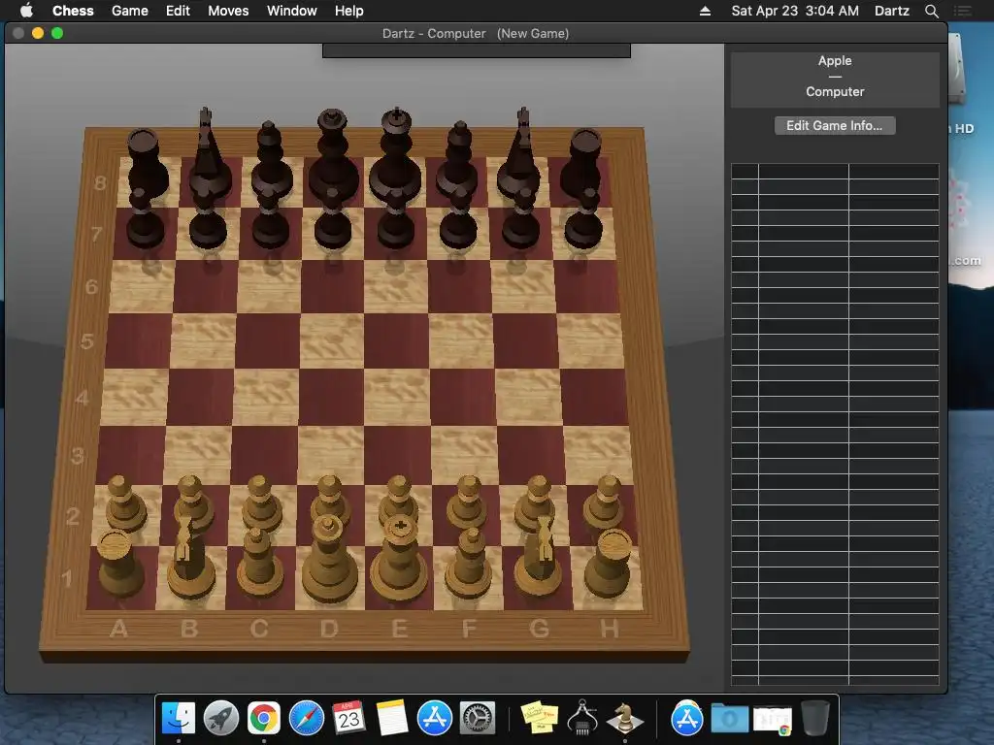This screenshot has width=994, height=745.
Task: Choose the white bishop on C1
Action: click(258, 563)
